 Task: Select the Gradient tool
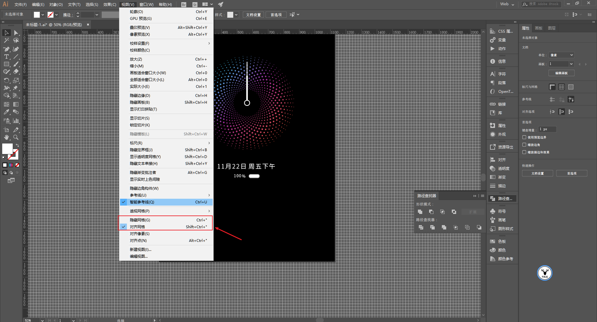point(16,104)
